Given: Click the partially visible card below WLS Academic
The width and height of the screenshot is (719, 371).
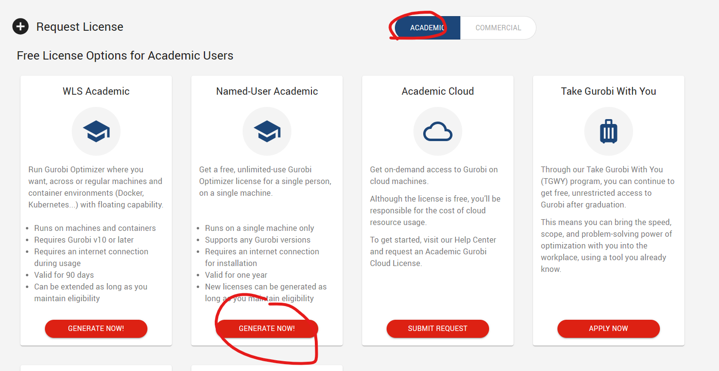Looking at the screenshot, I should point(96,368).
